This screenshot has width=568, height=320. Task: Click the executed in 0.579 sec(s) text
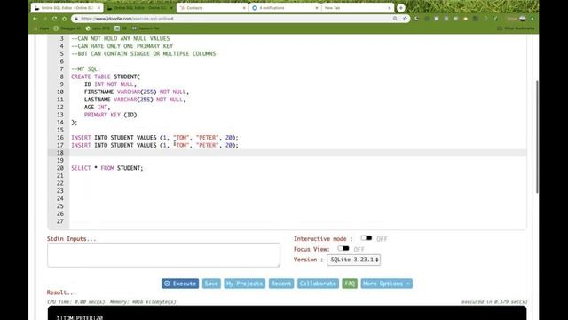pyautogui.click(x=494, y=302)
